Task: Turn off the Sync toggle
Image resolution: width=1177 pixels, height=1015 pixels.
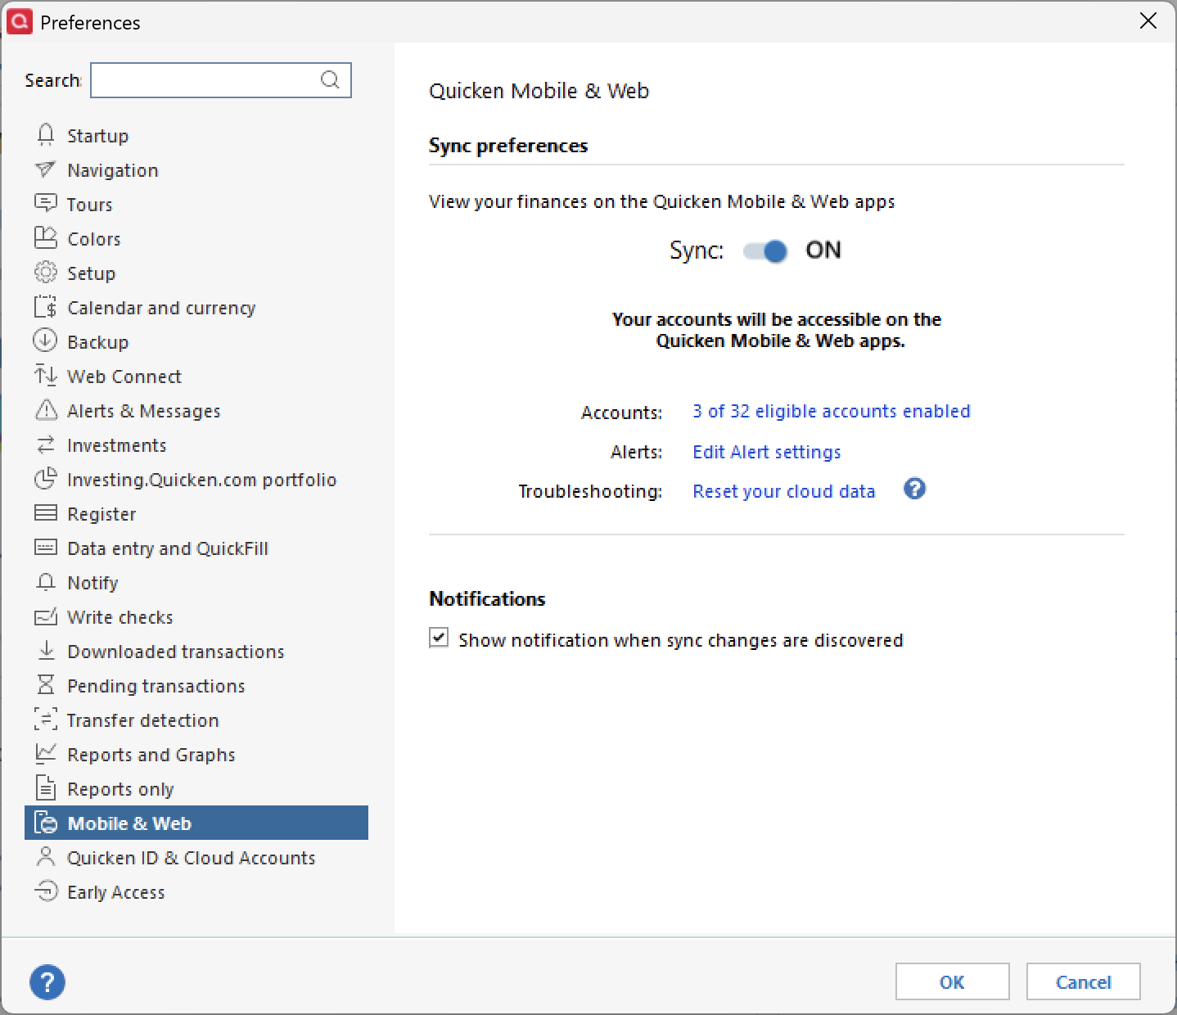Action: pyautogui.click(x=765, y=250)
